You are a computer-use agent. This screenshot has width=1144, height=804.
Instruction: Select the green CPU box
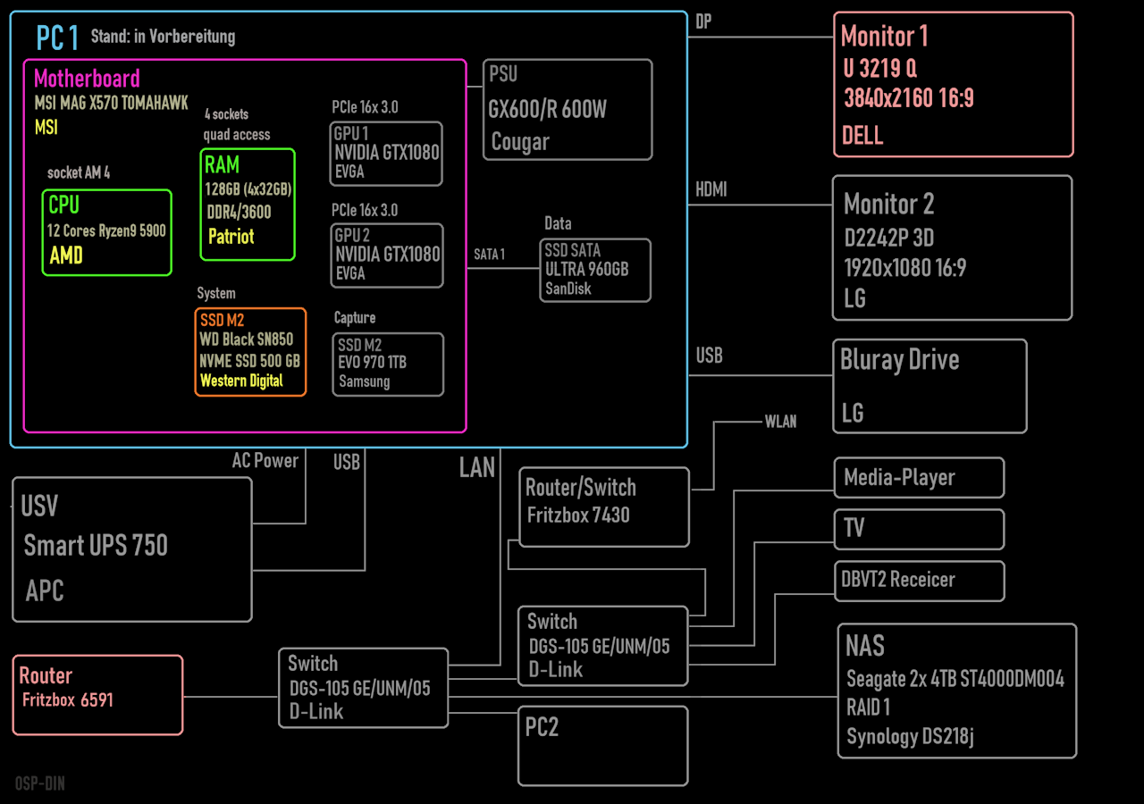pyautogui.click(x=107, y=232)
